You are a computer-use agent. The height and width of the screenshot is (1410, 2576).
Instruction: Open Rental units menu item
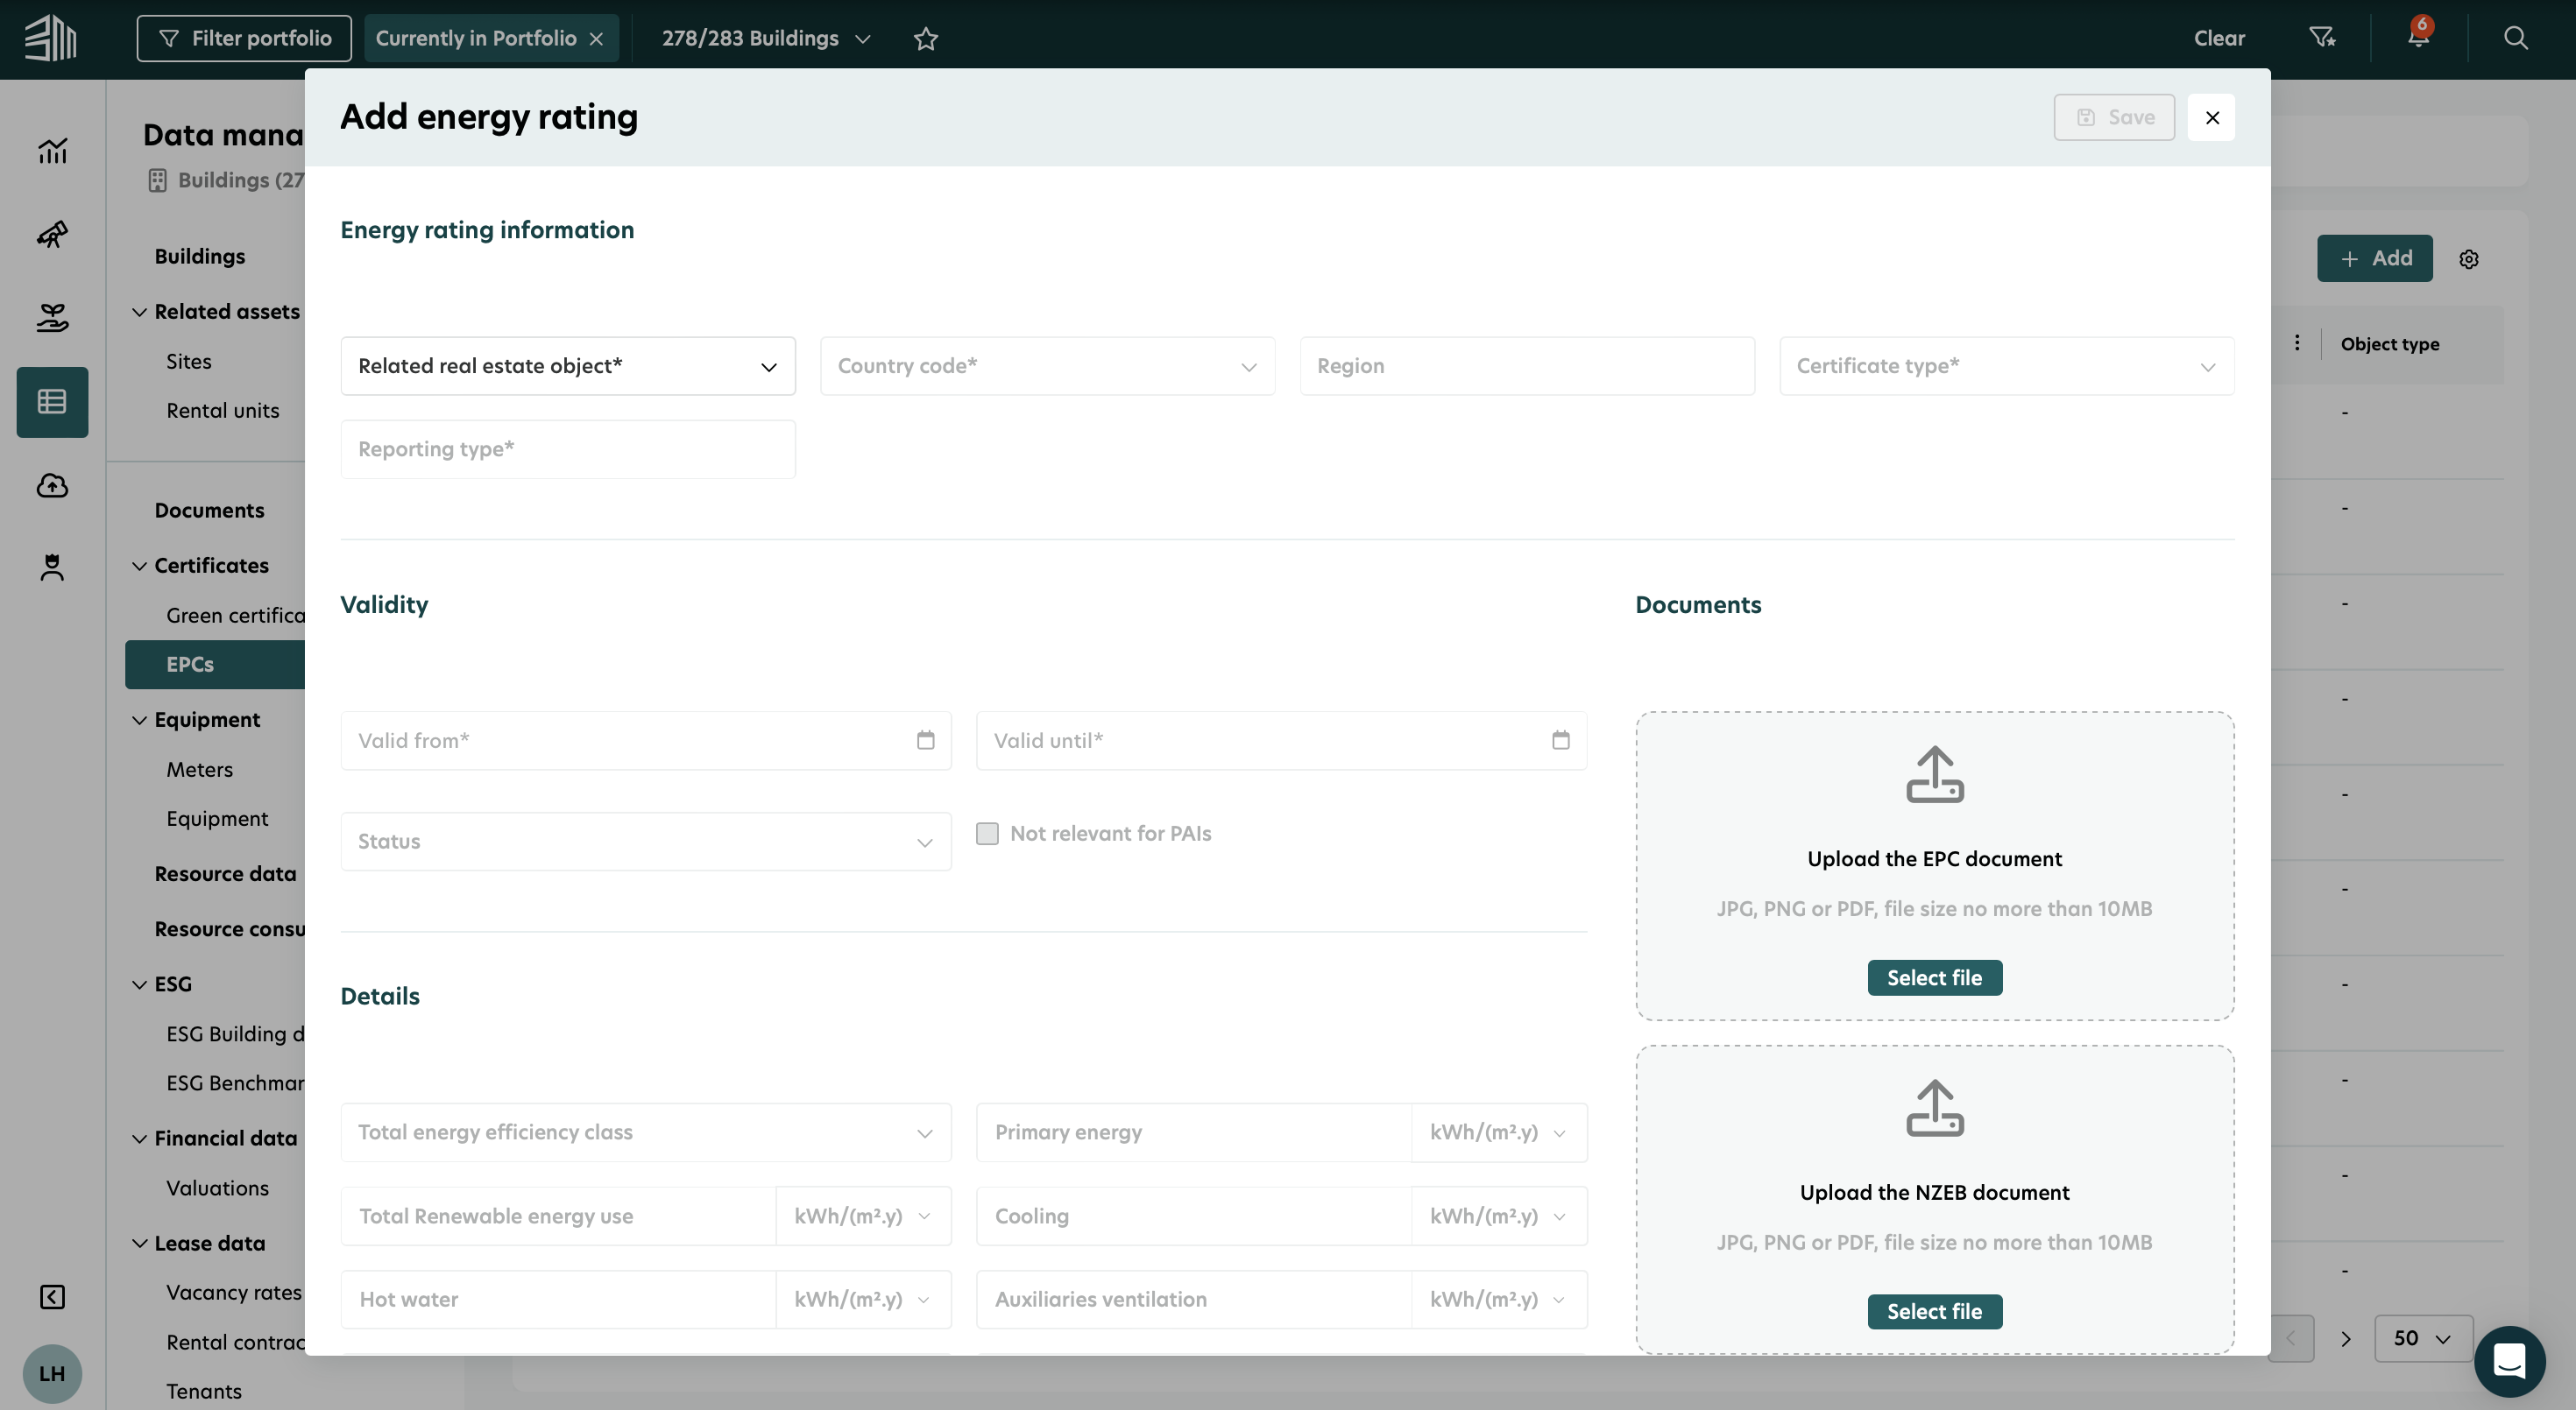222,411
